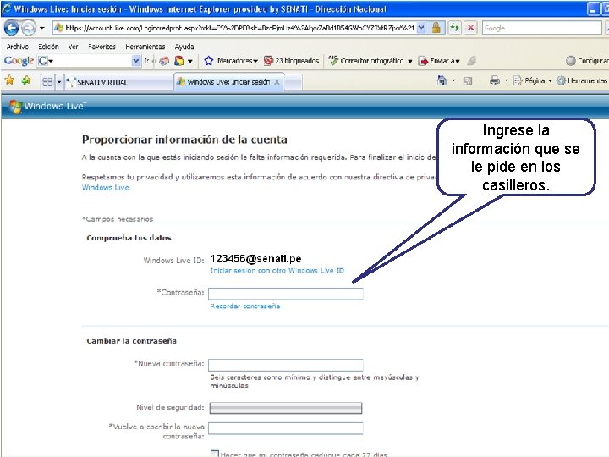Click the Nivel de seguridad strength bar
This screenshot has height=457, width=609.
pos(286,408)
